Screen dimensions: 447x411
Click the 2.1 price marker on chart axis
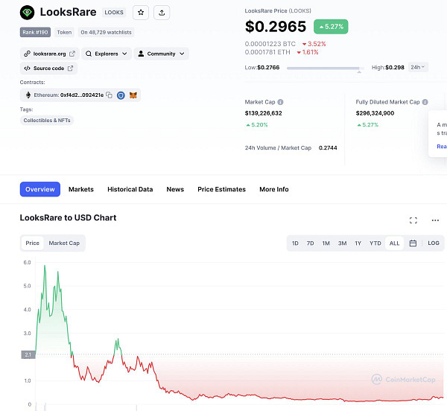(28, 354)
